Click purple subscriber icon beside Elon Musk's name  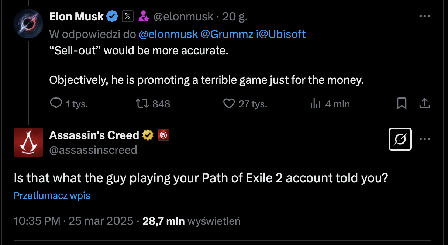pyautogui.click(x=143, y=16)
